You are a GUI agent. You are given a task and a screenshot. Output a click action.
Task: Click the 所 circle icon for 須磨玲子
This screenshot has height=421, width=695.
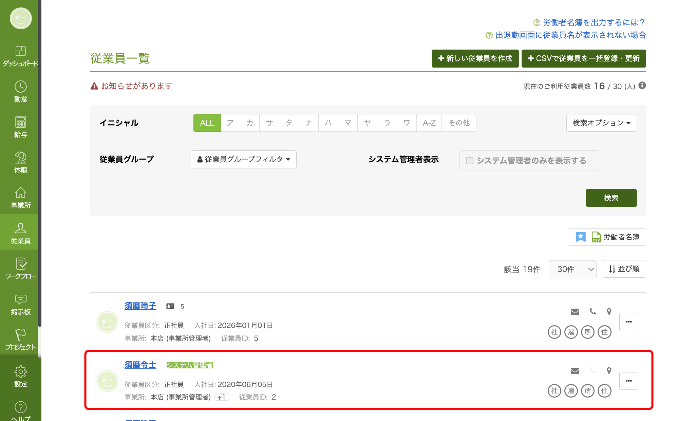[588, 332]
